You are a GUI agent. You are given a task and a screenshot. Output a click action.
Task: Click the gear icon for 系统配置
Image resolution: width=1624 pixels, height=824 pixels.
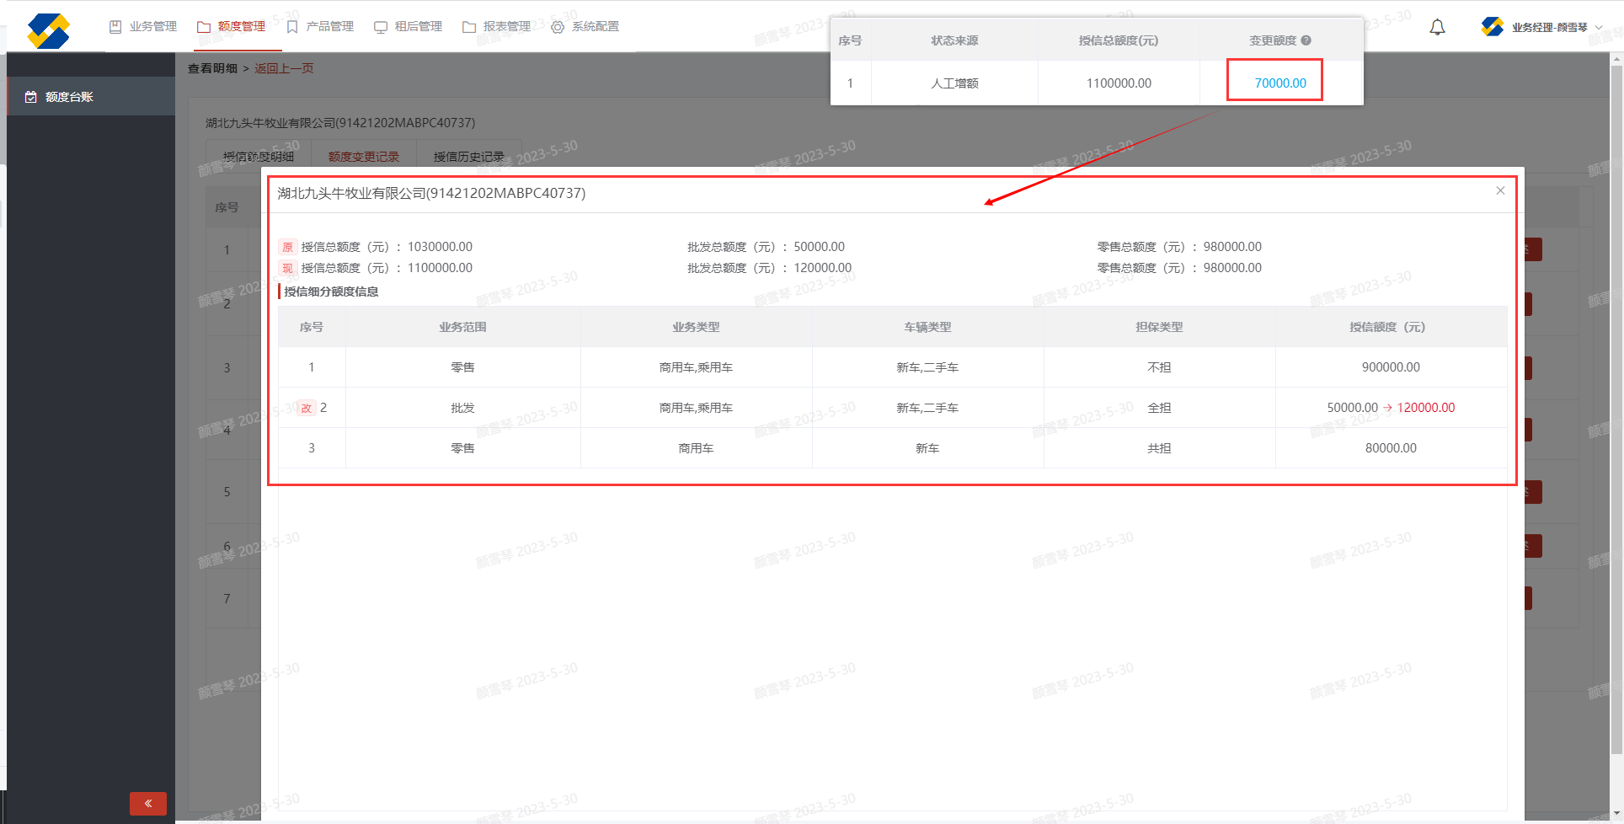coord(558,27)
